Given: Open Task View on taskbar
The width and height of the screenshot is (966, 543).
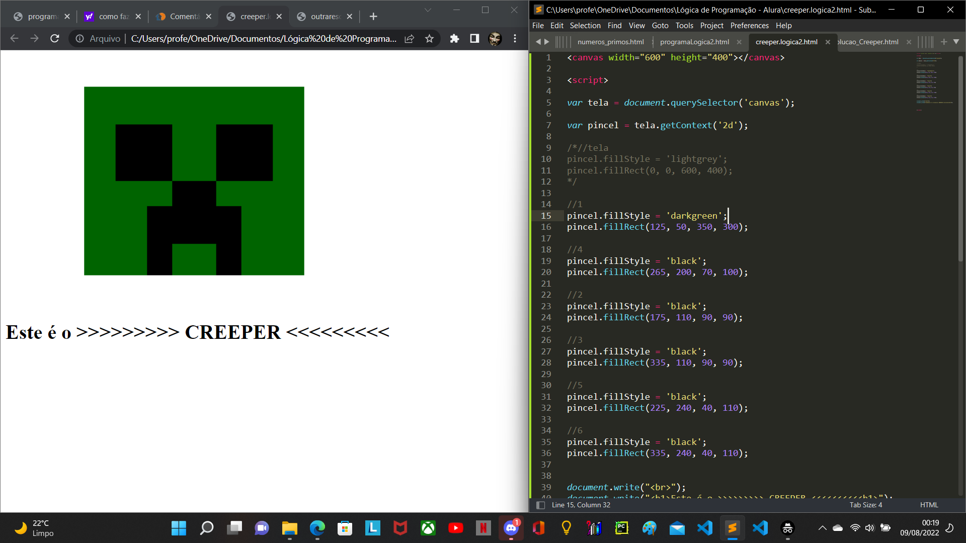Looking at the screenshot, I should 234,528.
